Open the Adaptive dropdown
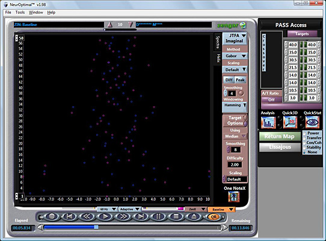Image resolution: width=326 pixels, height=241 pixels. 130,209
